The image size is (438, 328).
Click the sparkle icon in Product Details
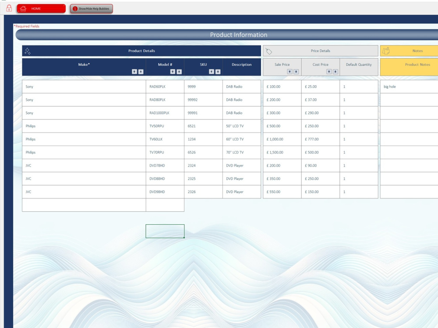[x=27, y=51]
